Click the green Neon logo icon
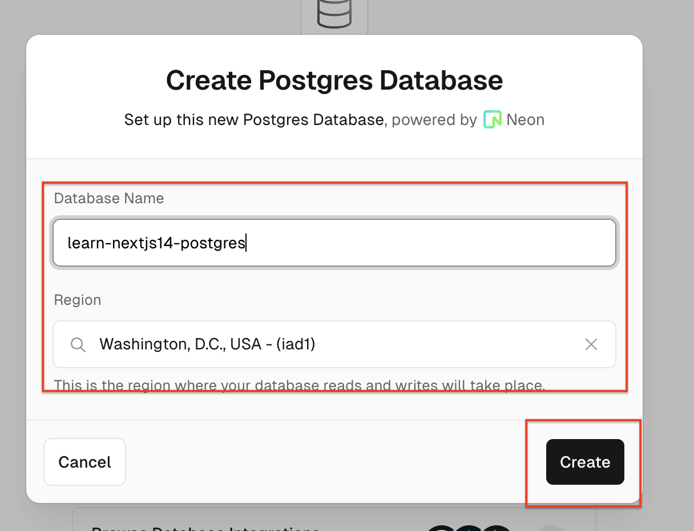The height and width of the screenshot is (531, 694). (492, 120)
